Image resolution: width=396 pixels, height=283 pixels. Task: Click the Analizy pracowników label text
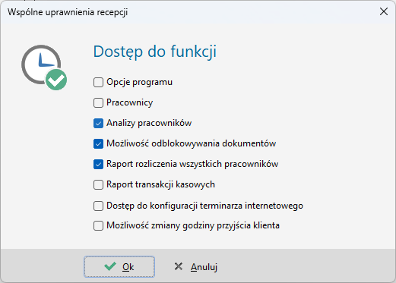[x=149, y=123]
